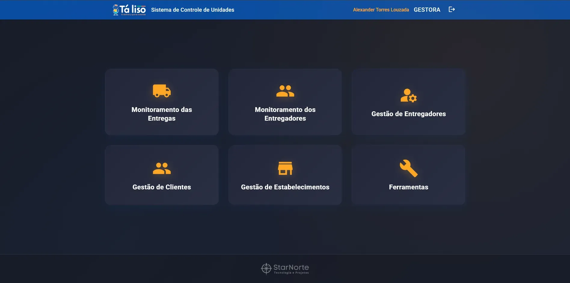This screenshot has height=283, width=570.
Task: Log out using the exit icon
Action: (452, 10)
